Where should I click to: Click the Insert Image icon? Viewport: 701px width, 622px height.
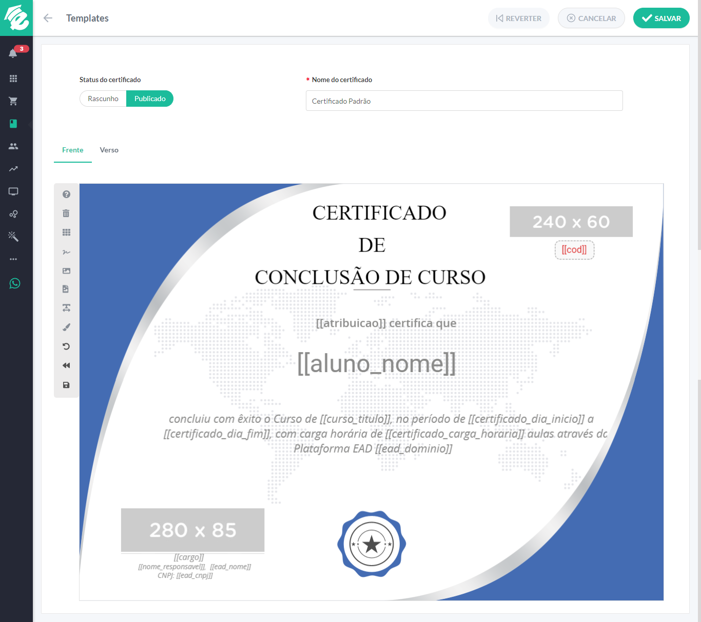[66, 270]
